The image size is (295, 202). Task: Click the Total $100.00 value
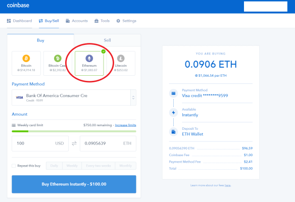click(x=247, y=169)
